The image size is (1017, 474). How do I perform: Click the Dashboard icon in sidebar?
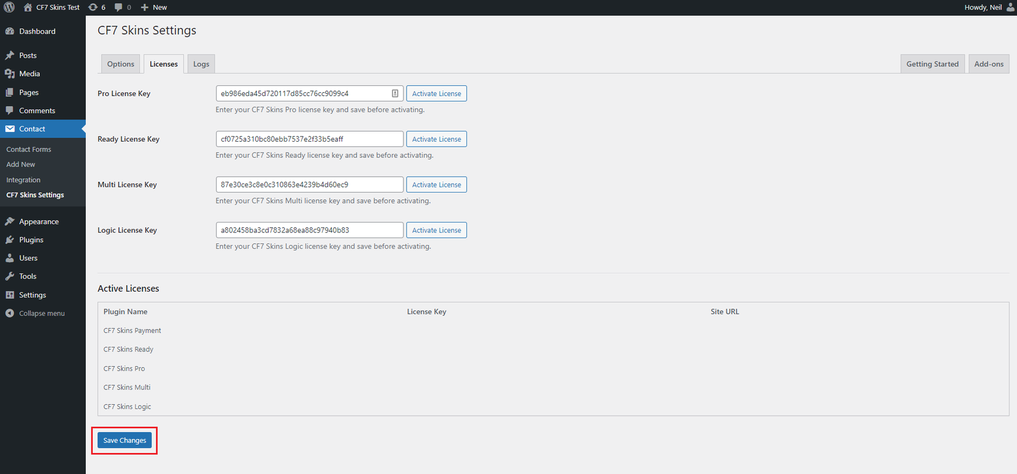[10, 31]
